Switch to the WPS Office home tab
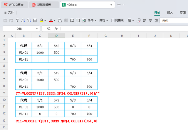 click(15, 5)
